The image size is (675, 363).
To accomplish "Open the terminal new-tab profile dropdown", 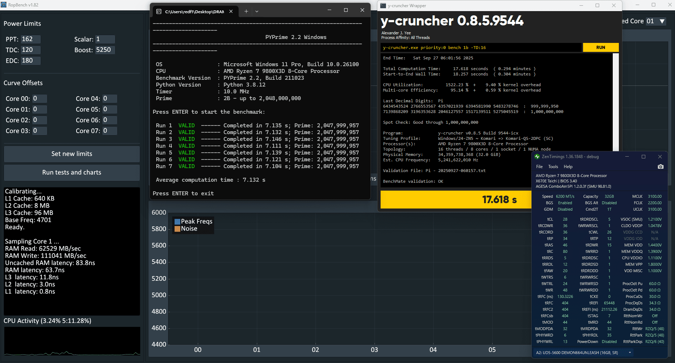I will point(257,11).
